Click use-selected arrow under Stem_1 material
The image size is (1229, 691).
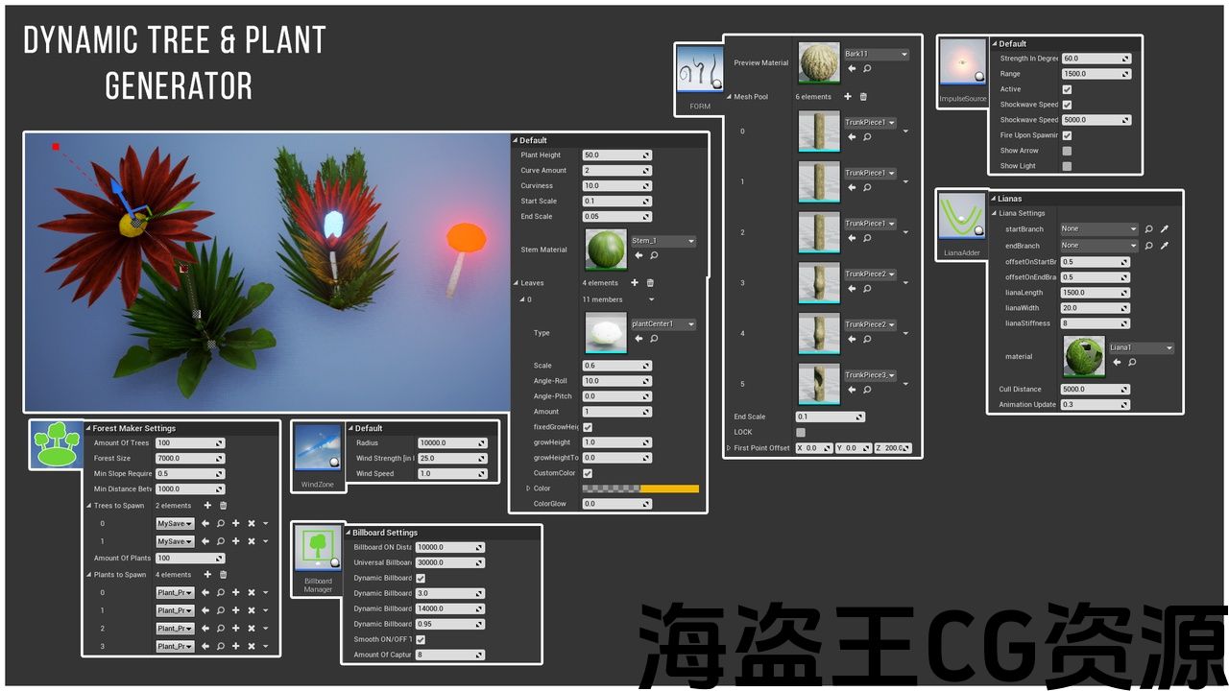tap(639, 256)
